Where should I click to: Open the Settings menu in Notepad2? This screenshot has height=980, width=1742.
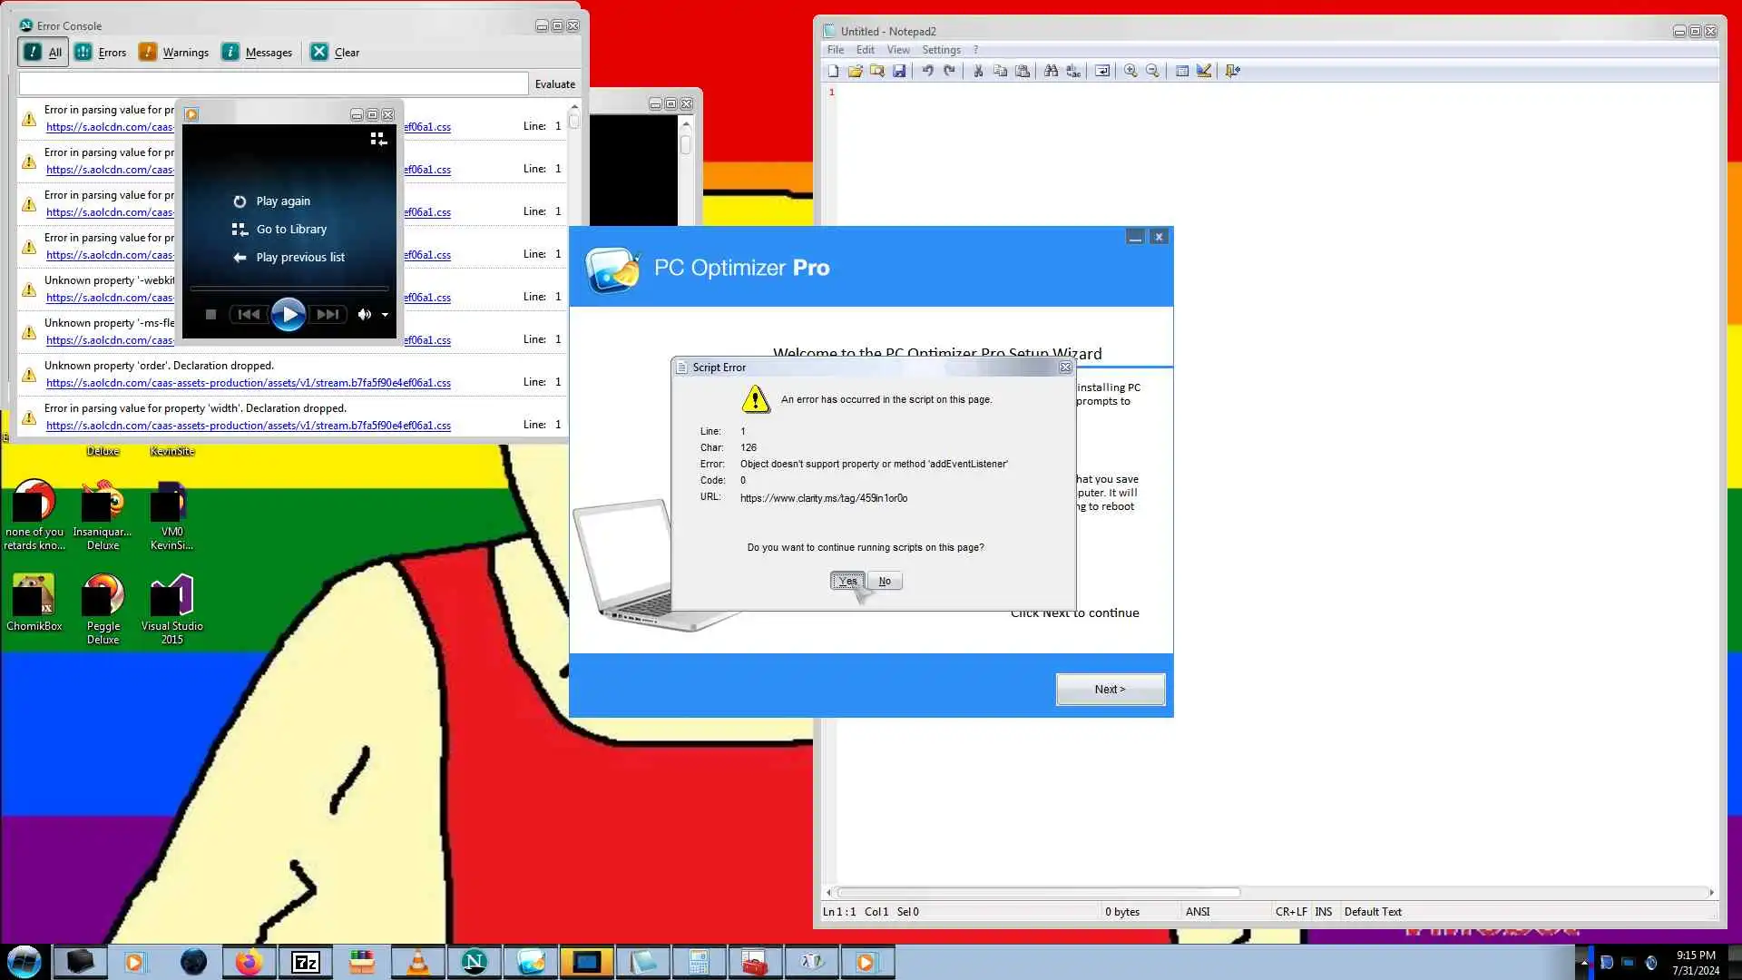tap(941, 50)
